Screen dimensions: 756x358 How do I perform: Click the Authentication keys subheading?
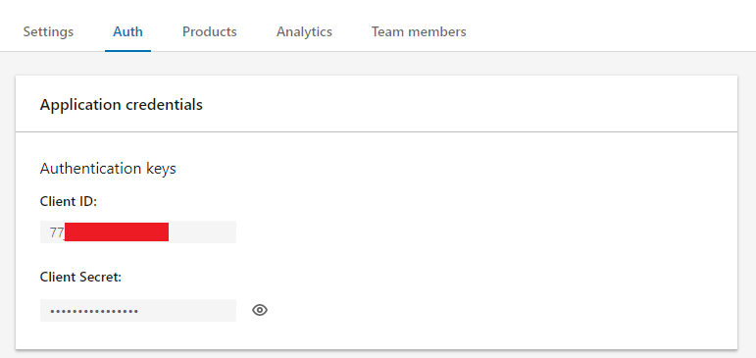(108, 169)
